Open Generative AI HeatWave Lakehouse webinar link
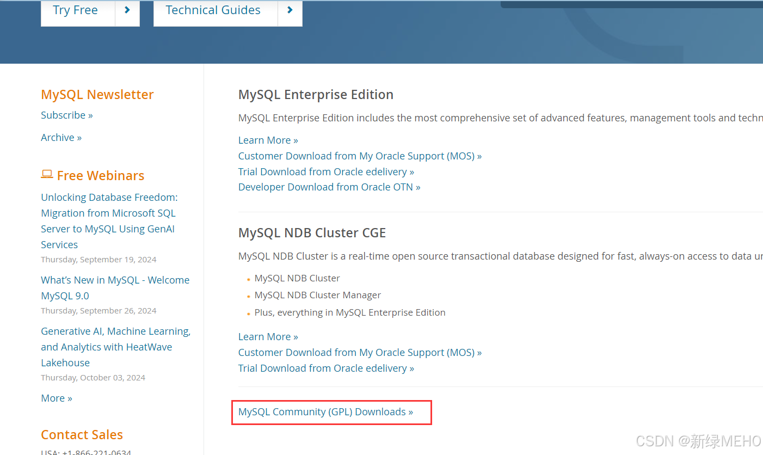Viewport: 763px width, 455px height. pos(116,347)
